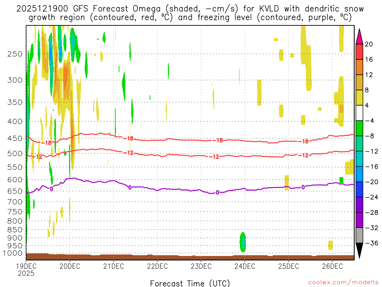This screenshot has width=382, height=287.
Task: Click the 500 pressure level label
Action: [x=15, y=154]
